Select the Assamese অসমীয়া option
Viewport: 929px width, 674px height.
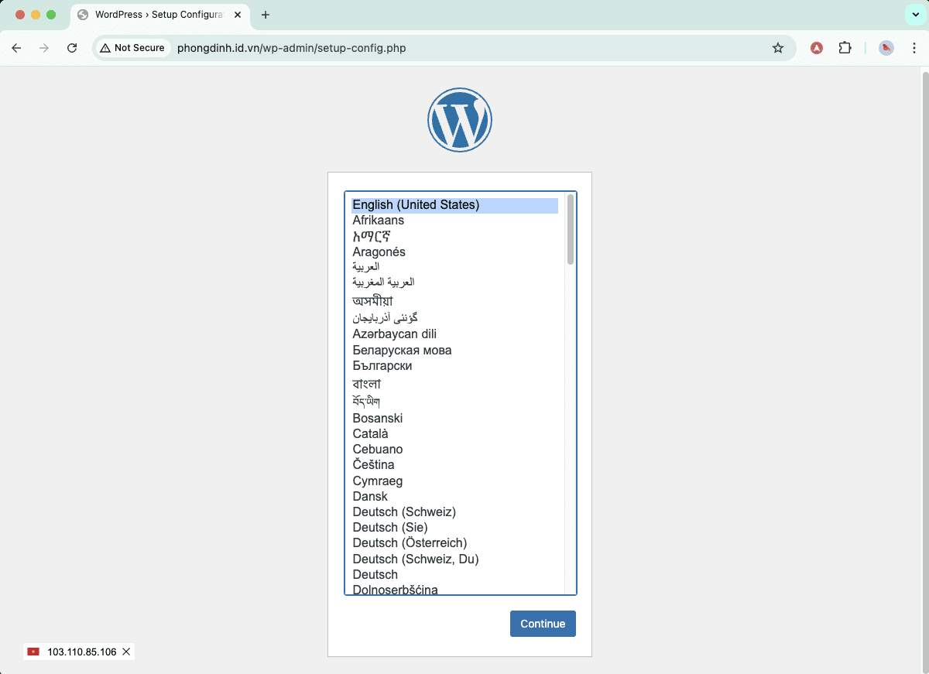click(454, 300)
